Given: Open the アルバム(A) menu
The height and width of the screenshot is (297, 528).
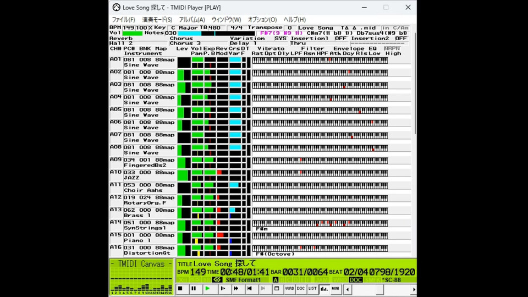Looking at the screenshot, I should (192, 20).
